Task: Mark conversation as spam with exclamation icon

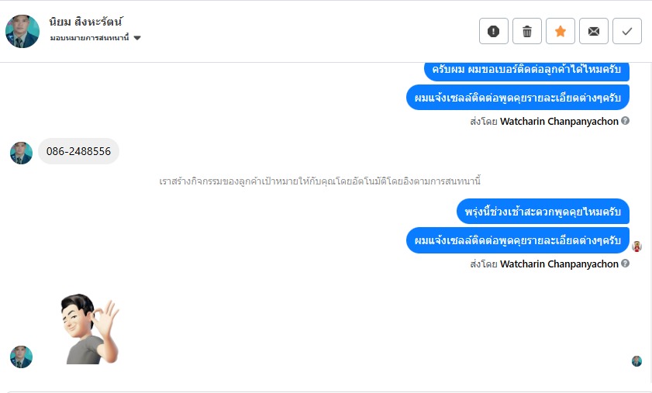Action: pos(494,31)
